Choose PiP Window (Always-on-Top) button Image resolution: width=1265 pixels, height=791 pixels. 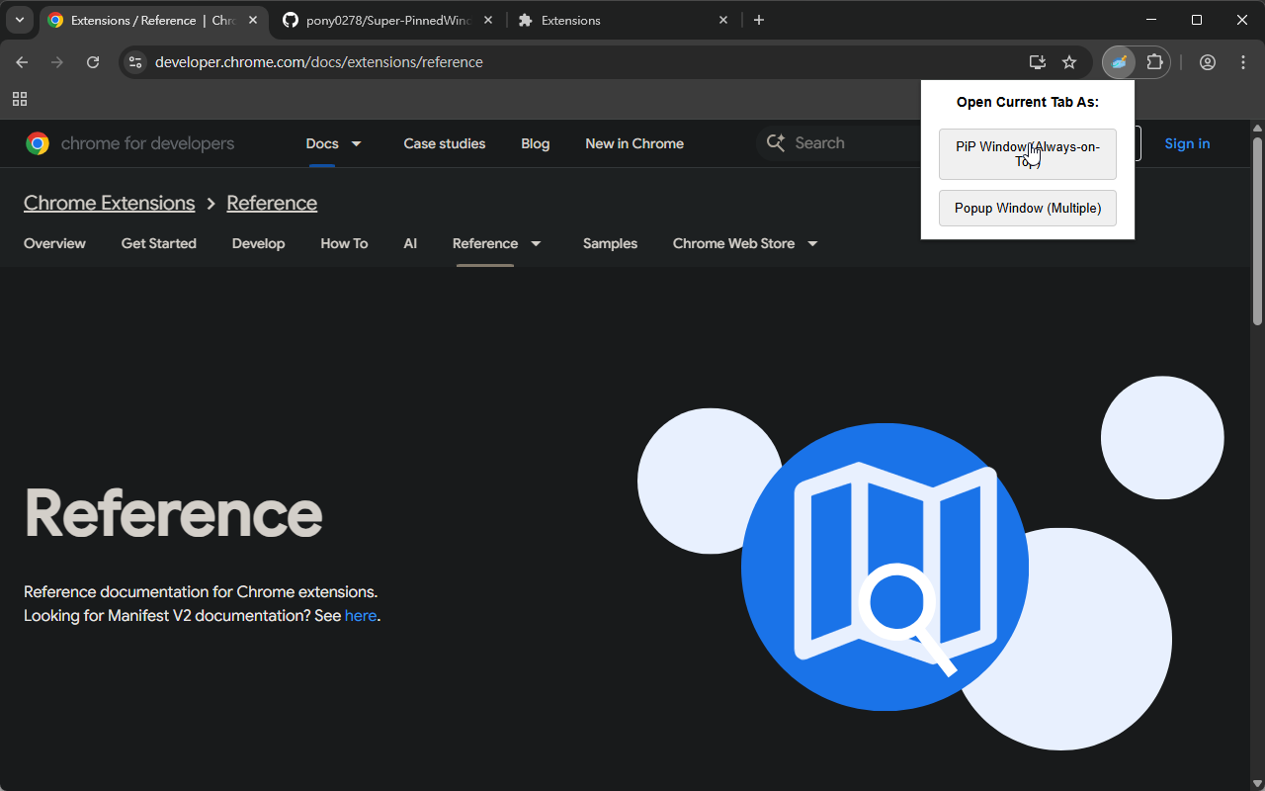tap(1028, 154)
